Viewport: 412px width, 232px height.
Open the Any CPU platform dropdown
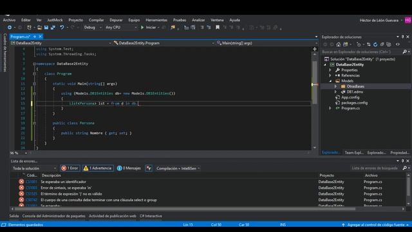(x=121, y=27)
